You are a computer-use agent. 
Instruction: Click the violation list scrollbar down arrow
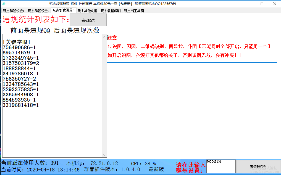click(x=104, y=155)
